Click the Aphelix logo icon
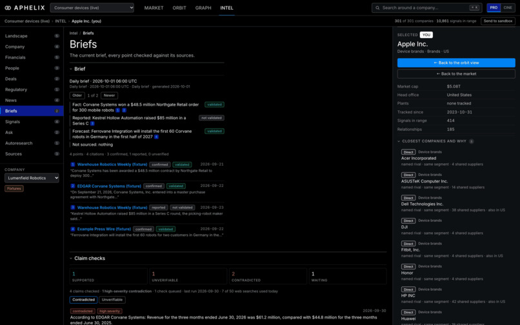 [8, 8]
